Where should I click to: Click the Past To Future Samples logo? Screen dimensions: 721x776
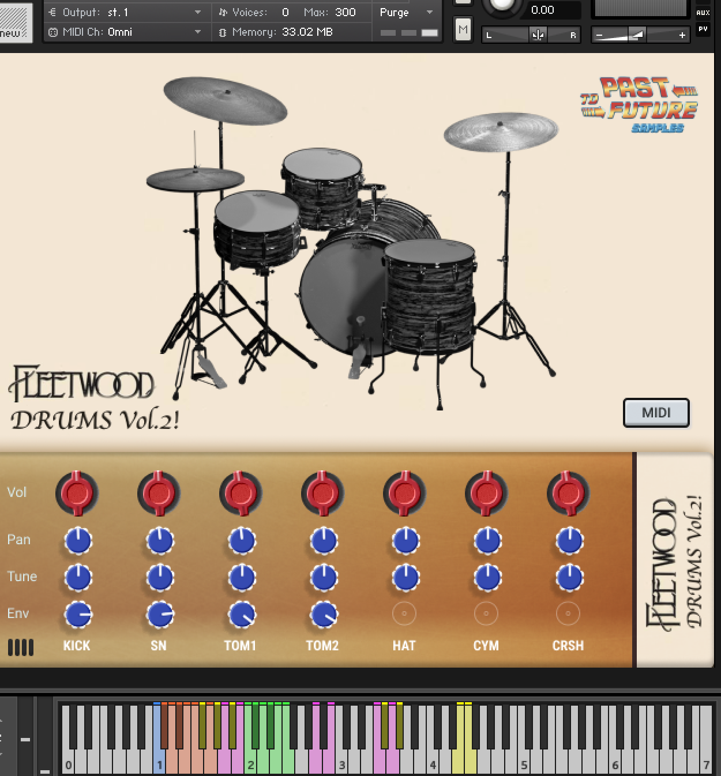[639, 105]
